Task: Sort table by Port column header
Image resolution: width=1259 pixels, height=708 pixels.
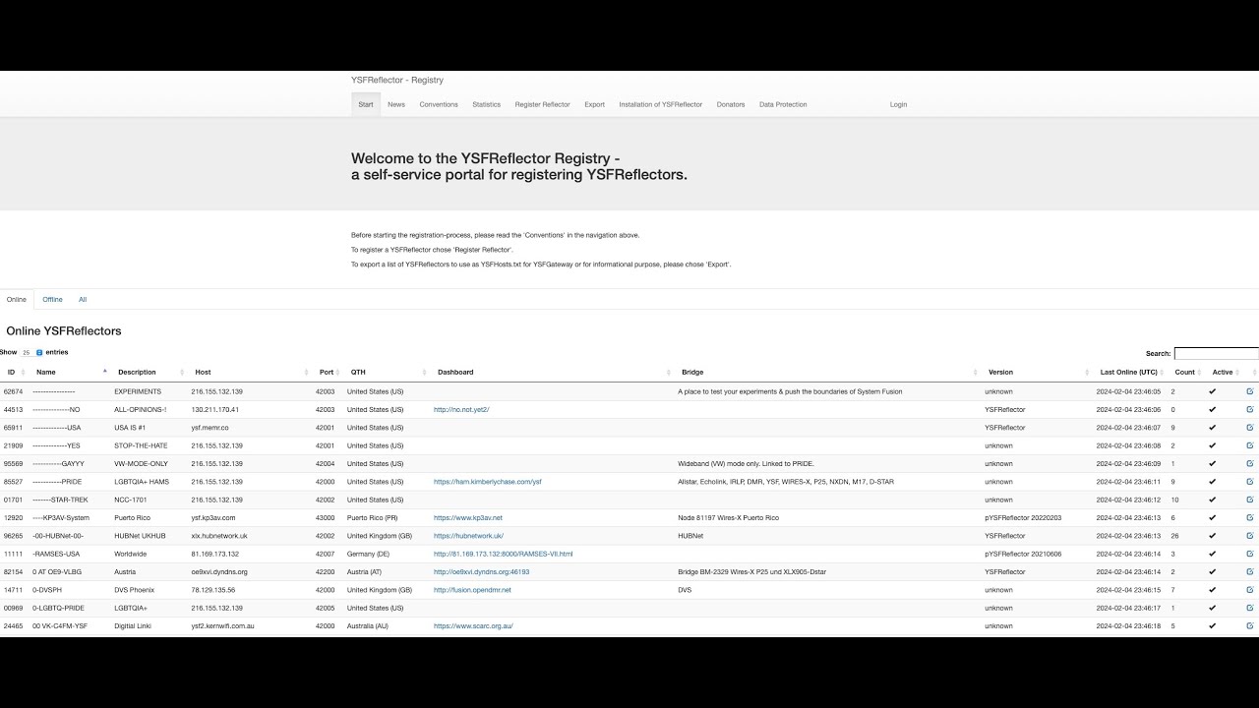Action: (x=327, y=372)
